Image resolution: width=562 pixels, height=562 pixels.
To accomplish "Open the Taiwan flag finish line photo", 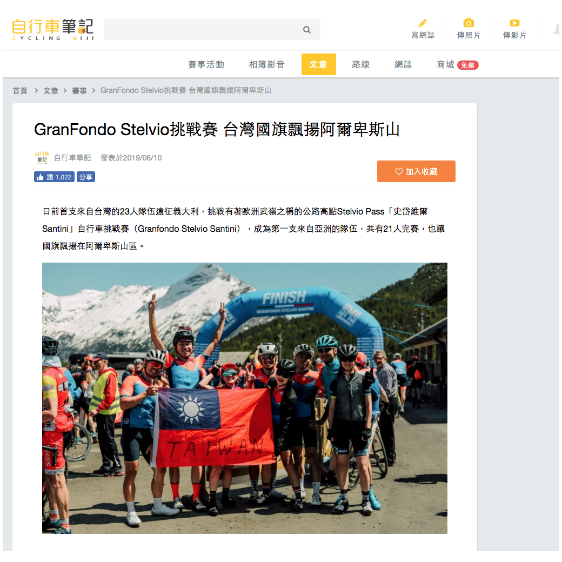I will [x=244, y=398].
